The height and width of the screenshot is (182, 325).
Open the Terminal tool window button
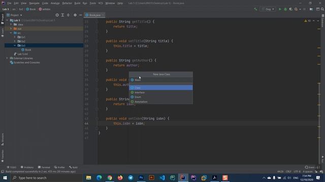click(x=44, y=167)
